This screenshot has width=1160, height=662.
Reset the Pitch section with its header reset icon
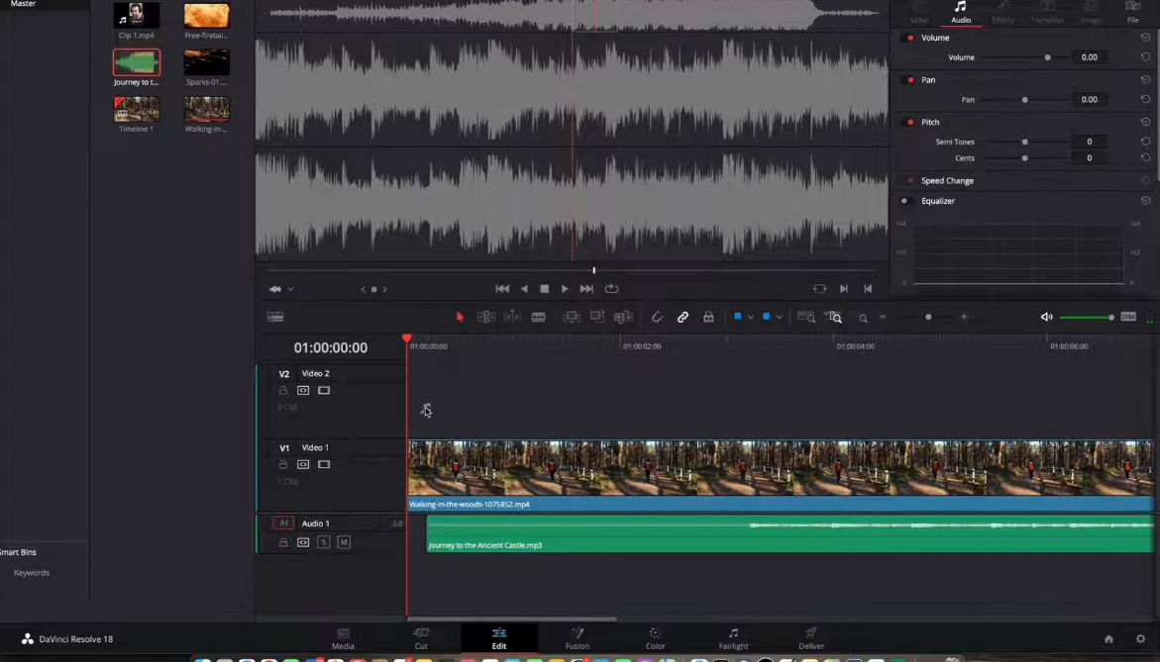pos(1145,121)
